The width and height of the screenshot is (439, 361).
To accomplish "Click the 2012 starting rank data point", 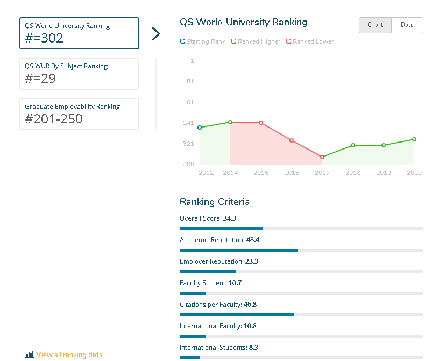I will [x=200, y=128].
